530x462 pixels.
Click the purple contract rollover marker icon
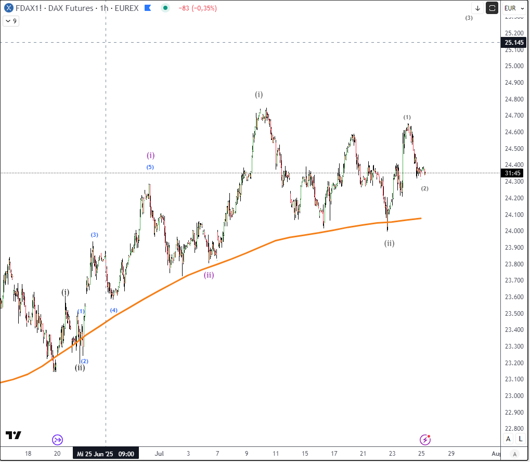click(57, 440)
